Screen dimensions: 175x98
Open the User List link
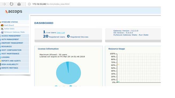click(x=61, y=33)
